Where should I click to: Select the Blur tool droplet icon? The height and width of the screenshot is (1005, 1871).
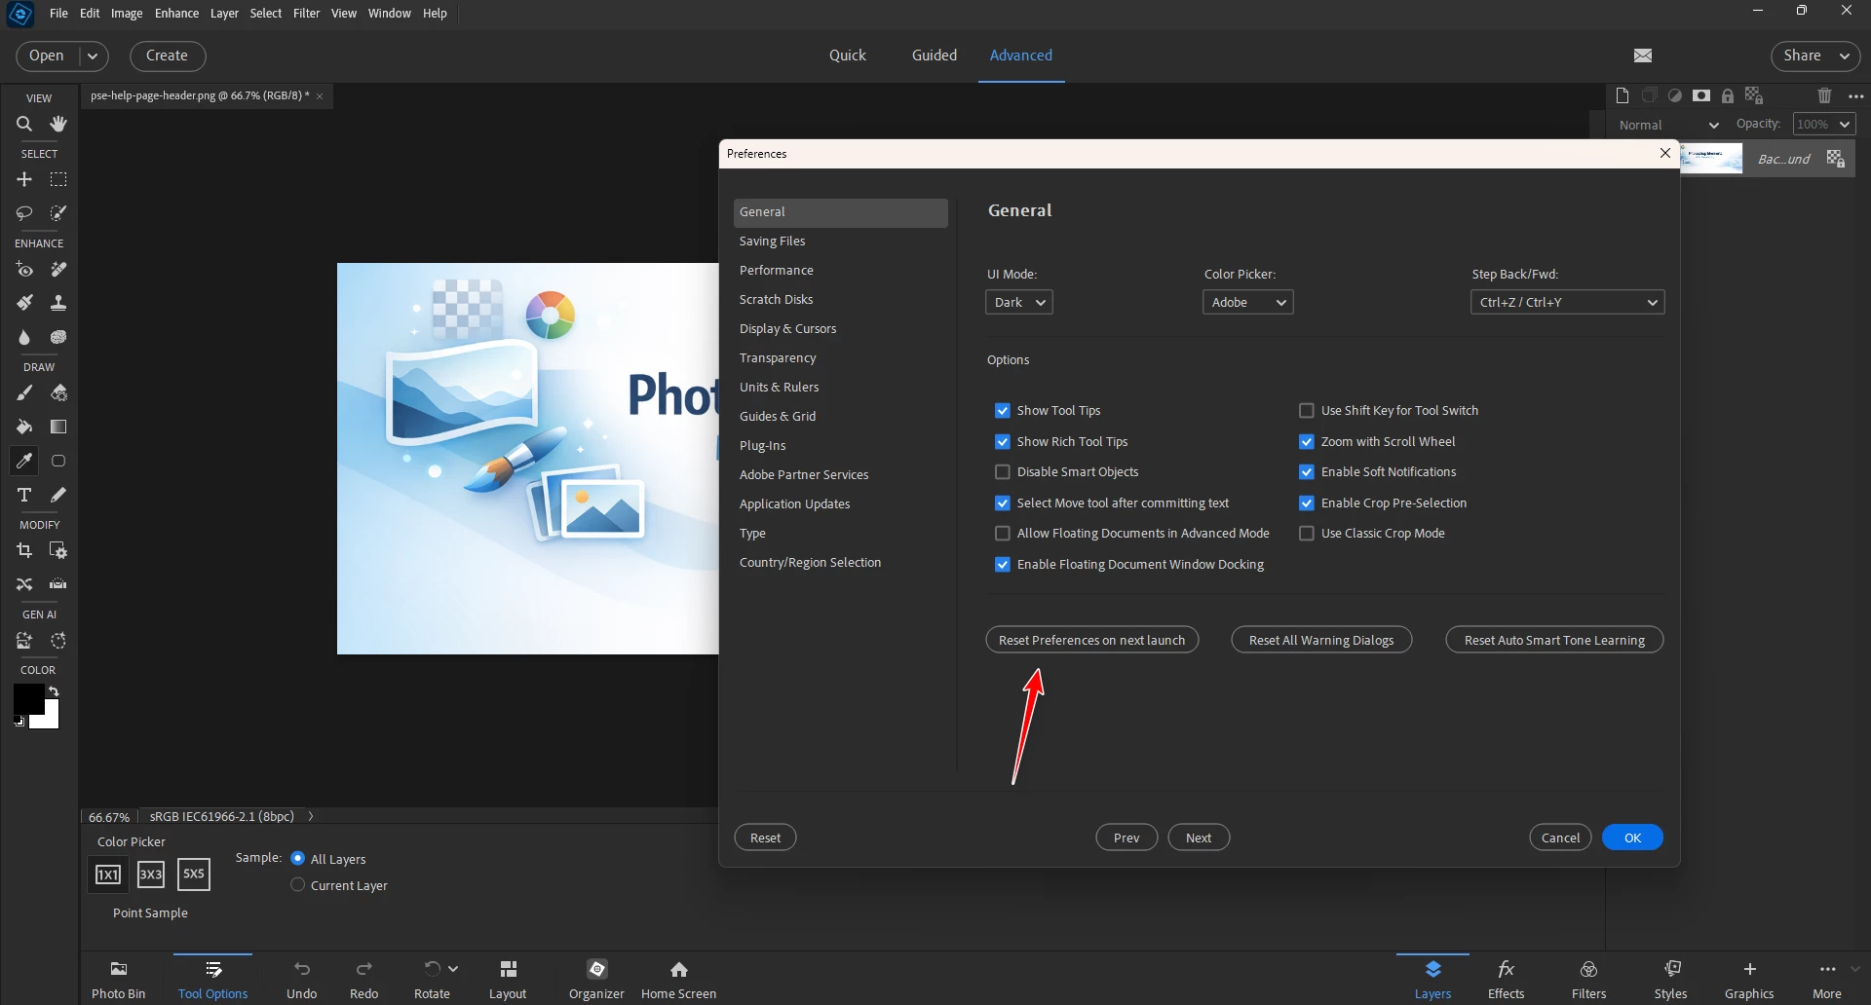tap(24, 337)
